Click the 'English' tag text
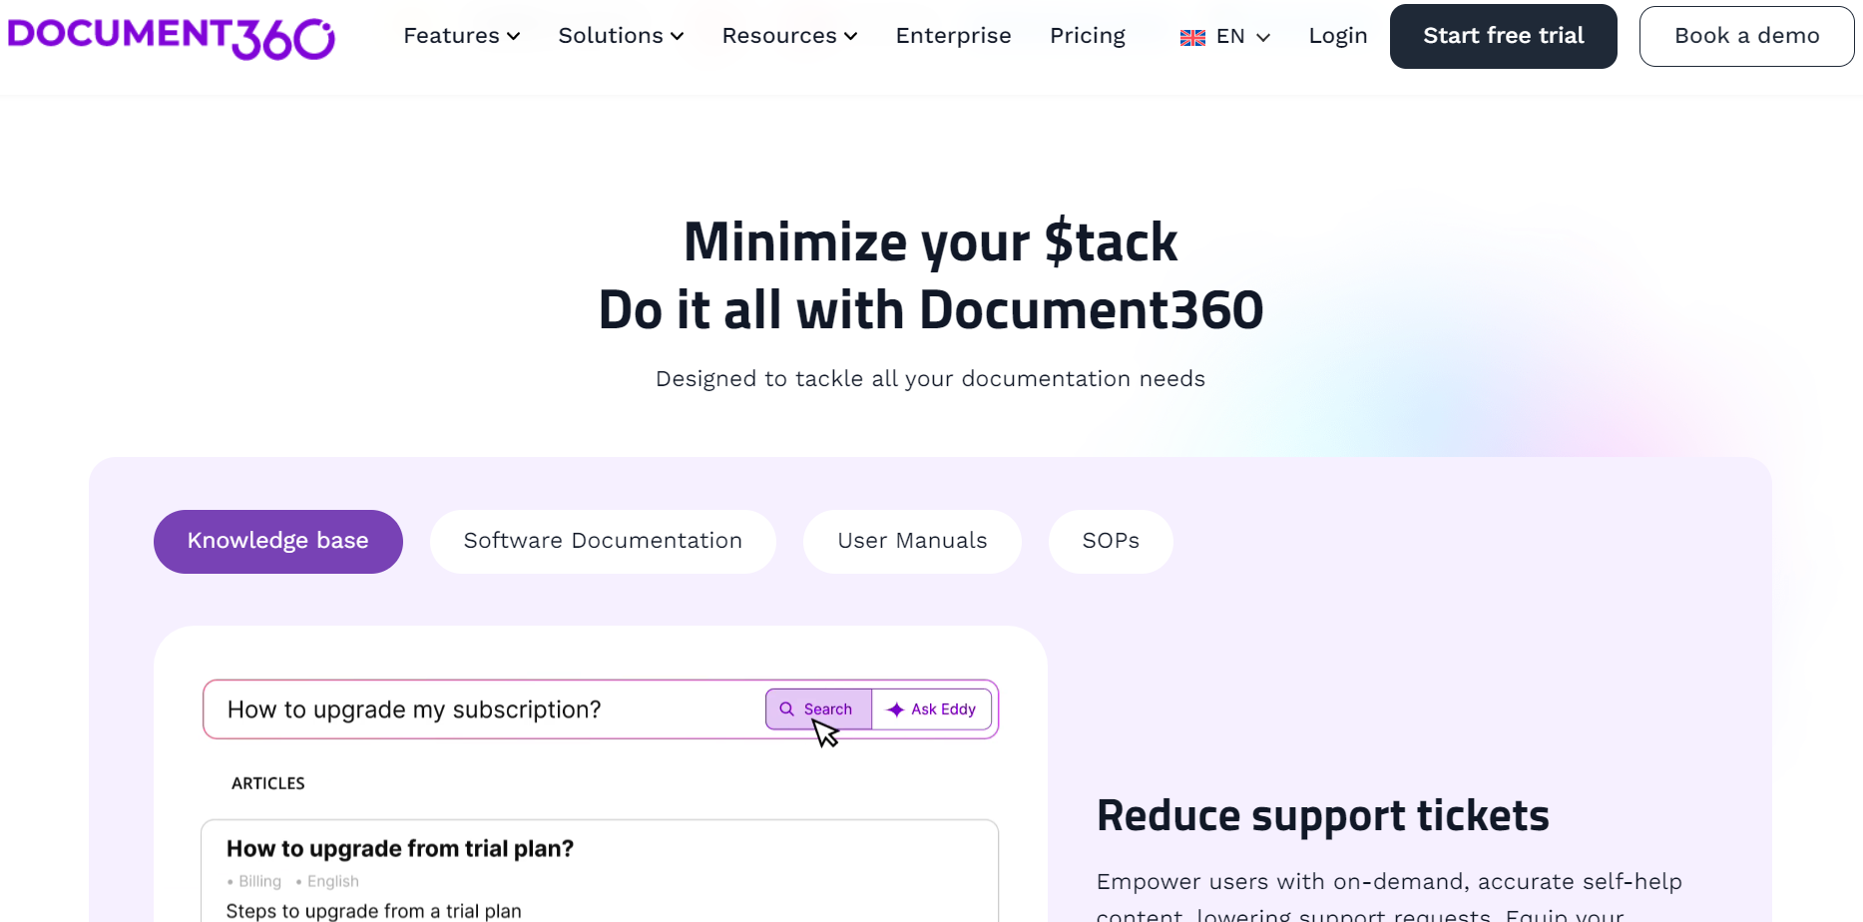The image size is (1863, 922). 333,882
